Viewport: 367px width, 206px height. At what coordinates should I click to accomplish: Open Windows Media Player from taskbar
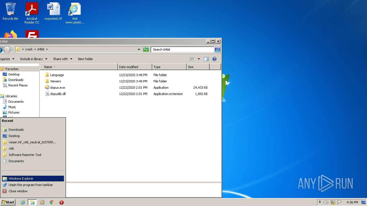(x=42, y=202)
